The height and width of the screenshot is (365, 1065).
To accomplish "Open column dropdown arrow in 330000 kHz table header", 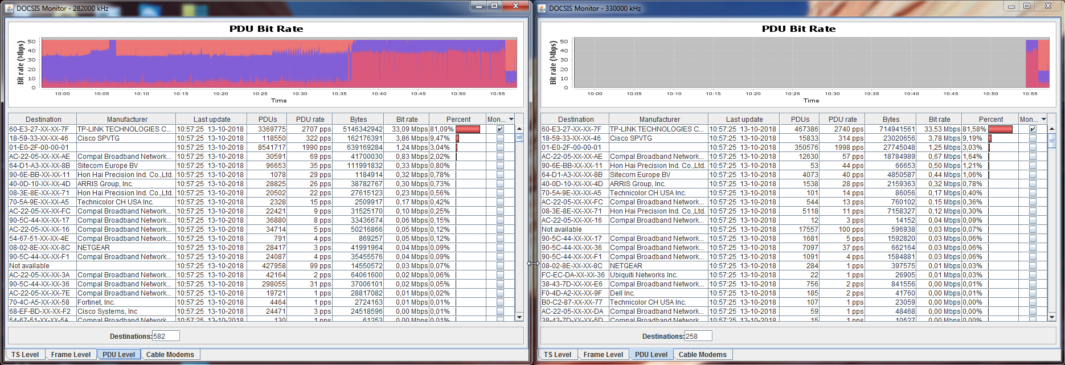I will pos(1044,119).
